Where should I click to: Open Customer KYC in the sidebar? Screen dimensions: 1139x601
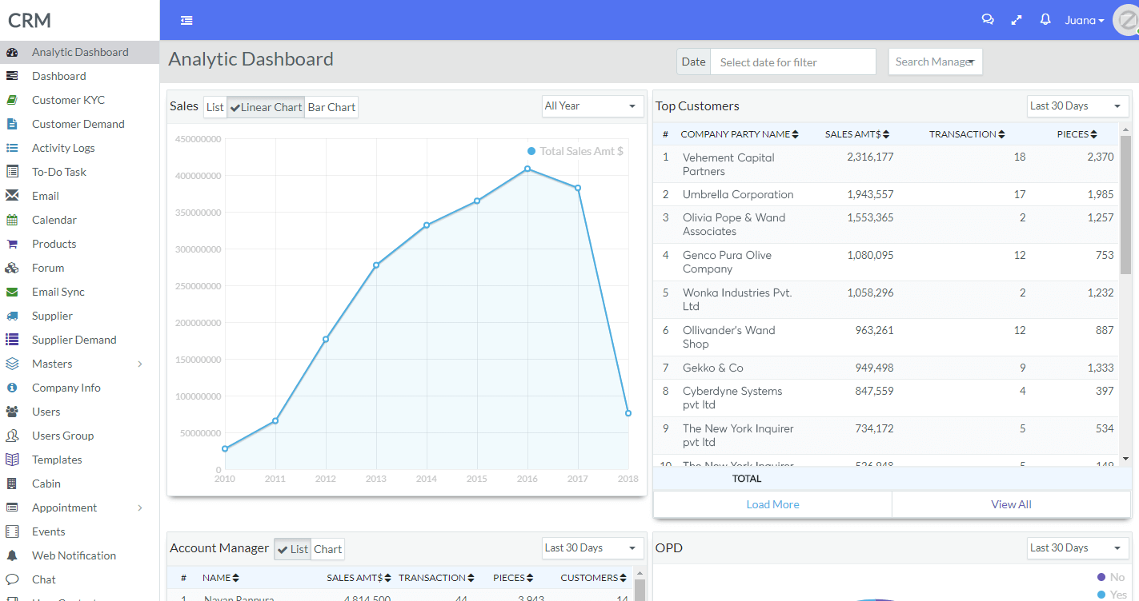tap(68, 100)
